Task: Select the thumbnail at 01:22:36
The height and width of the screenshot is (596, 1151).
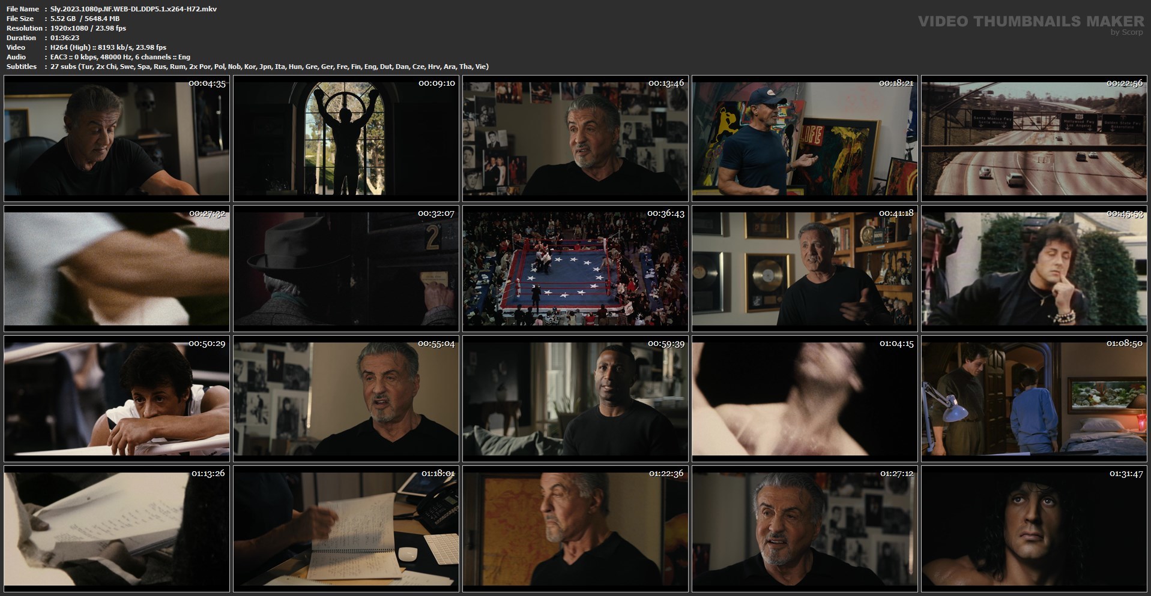Action: pos(575,529)
